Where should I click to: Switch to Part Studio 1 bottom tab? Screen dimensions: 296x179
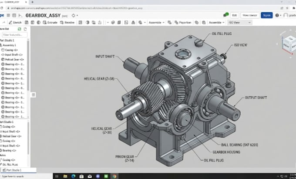18,170
